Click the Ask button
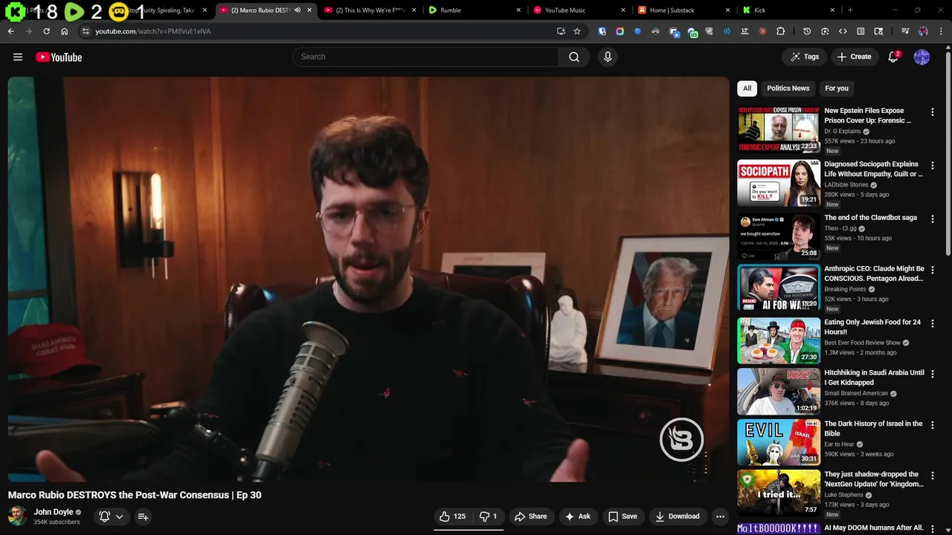This screenshot has height=535, width=952. (577, 516)
